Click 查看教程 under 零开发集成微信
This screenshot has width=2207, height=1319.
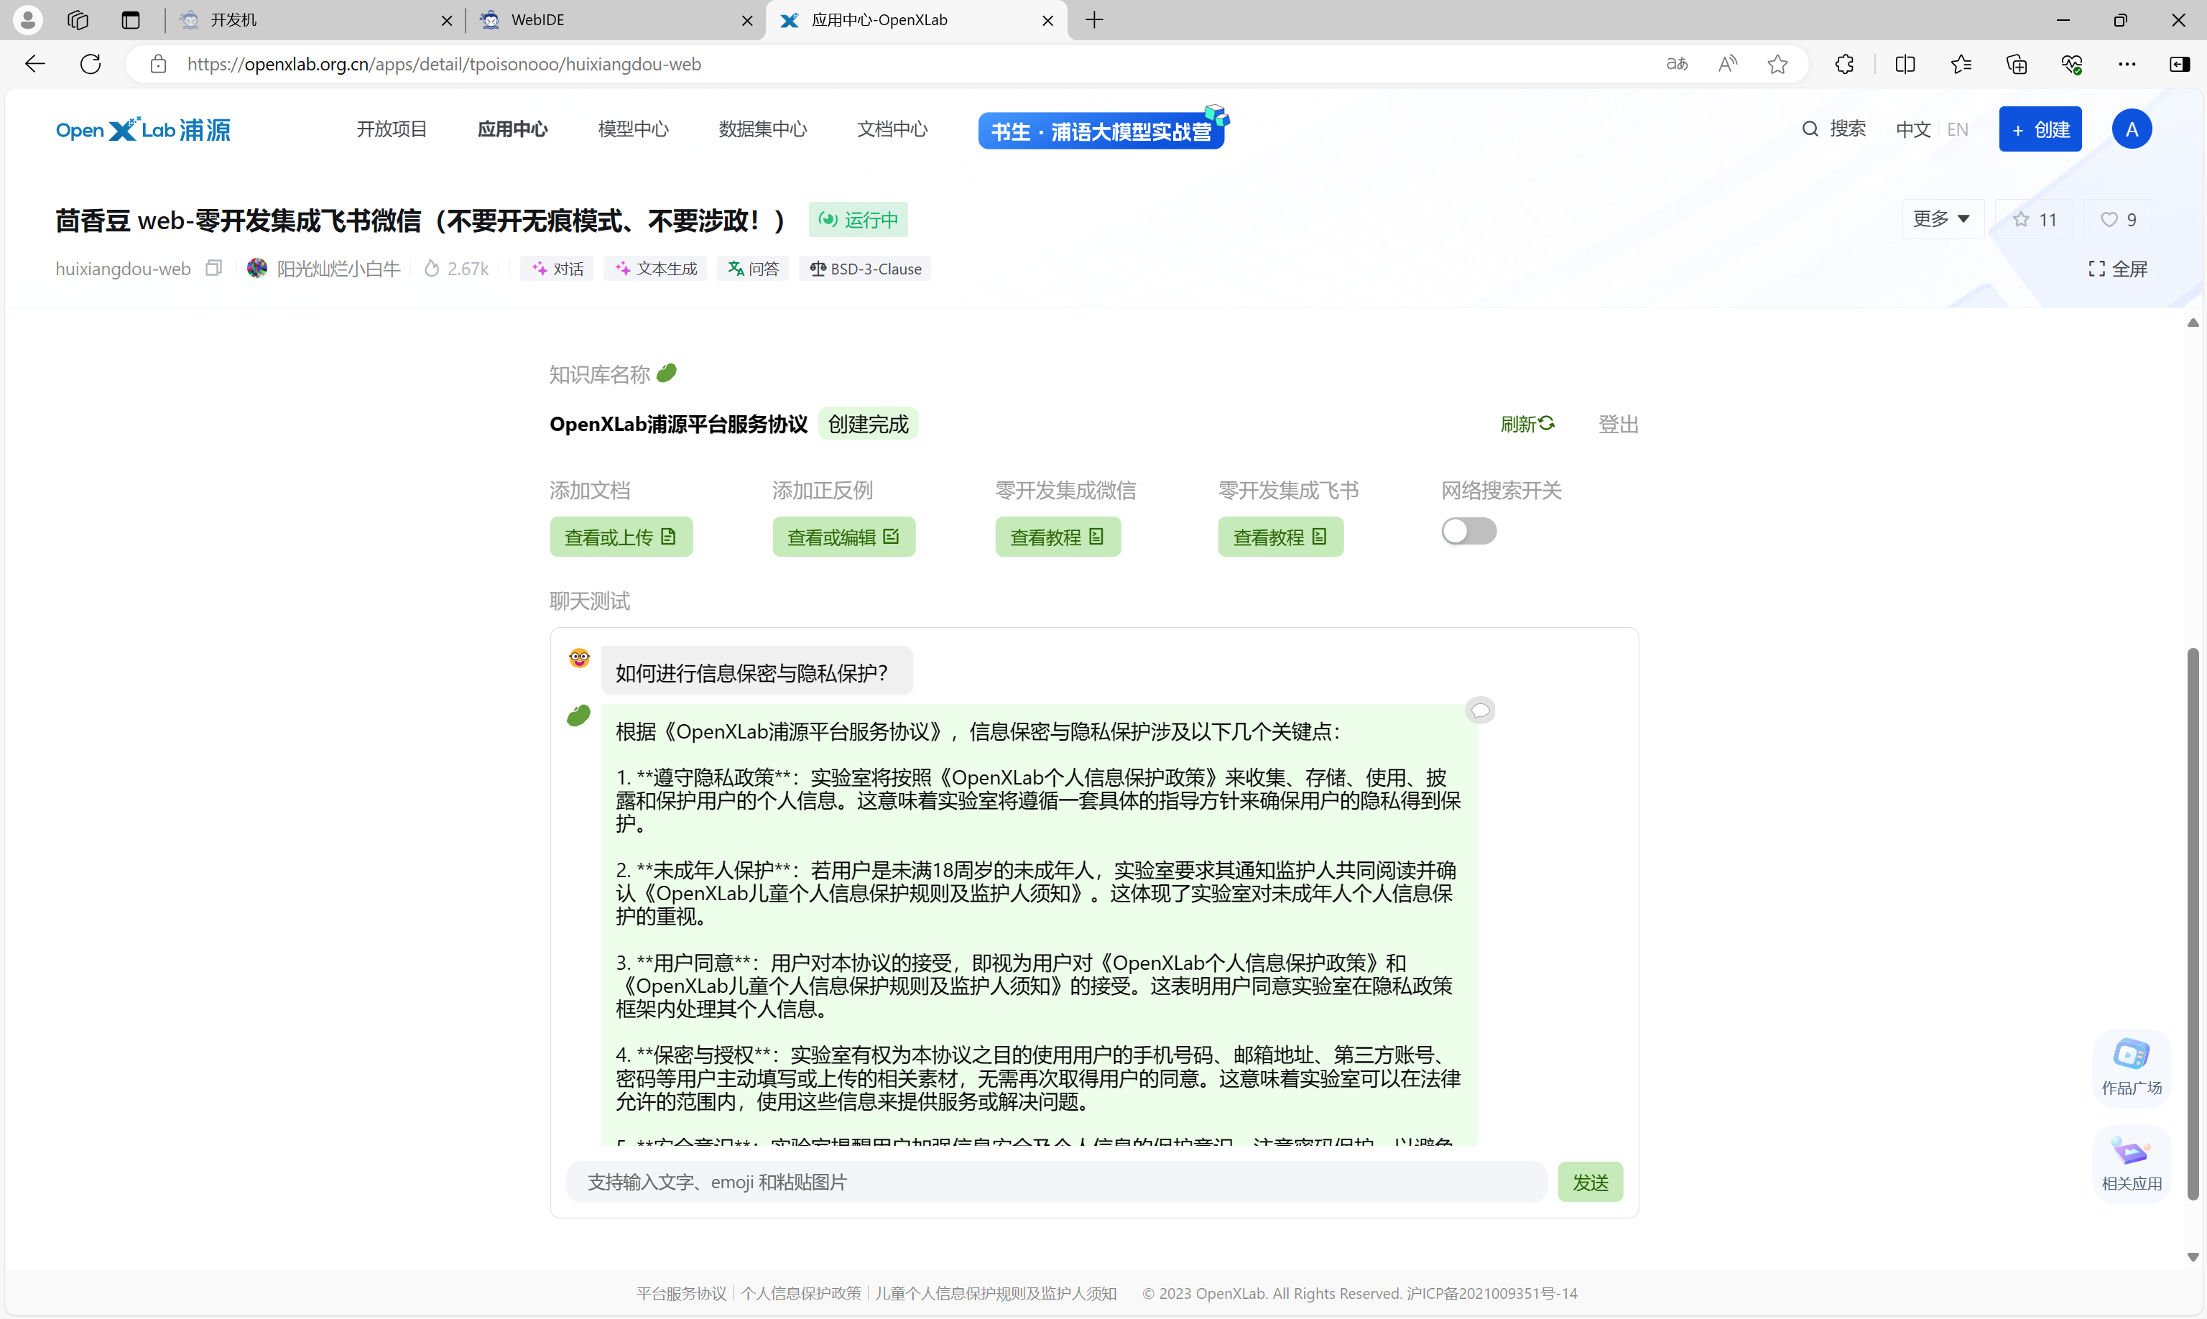click(x=1058, y=537)
